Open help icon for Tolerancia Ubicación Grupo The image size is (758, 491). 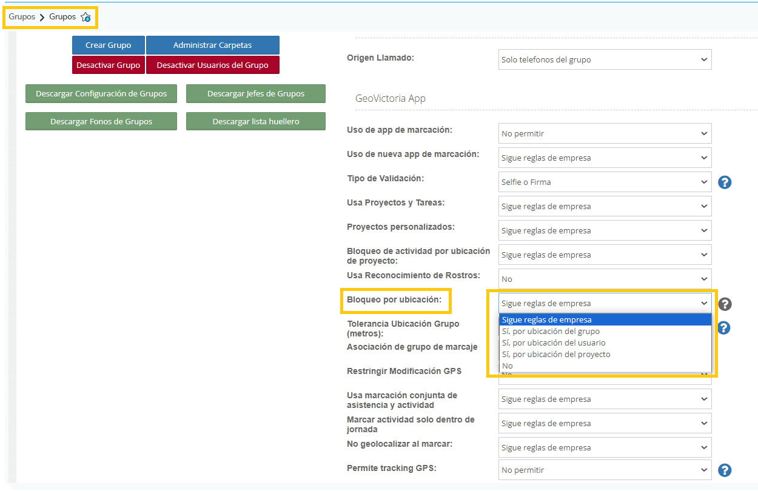click(724, 328)
